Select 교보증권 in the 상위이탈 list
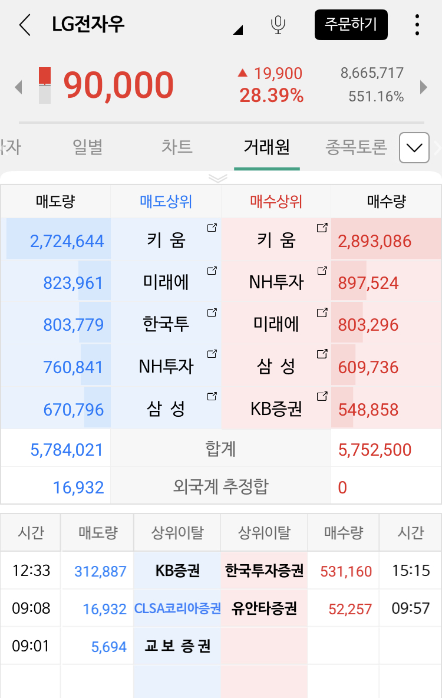 coord(177,646)
